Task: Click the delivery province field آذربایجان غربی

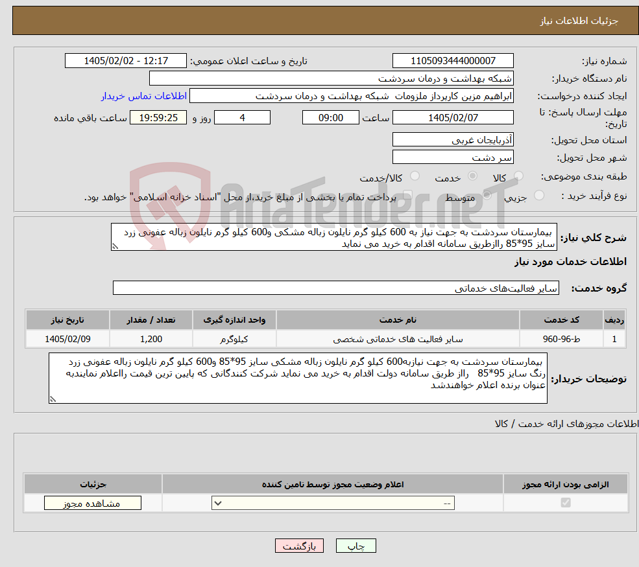Action: pos(453,139)
